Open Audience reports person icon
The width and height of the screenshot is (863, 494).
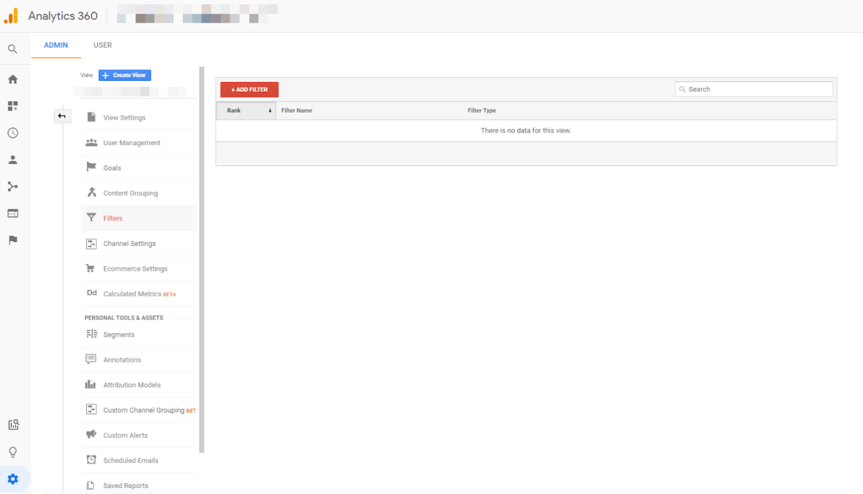[13, 159]
